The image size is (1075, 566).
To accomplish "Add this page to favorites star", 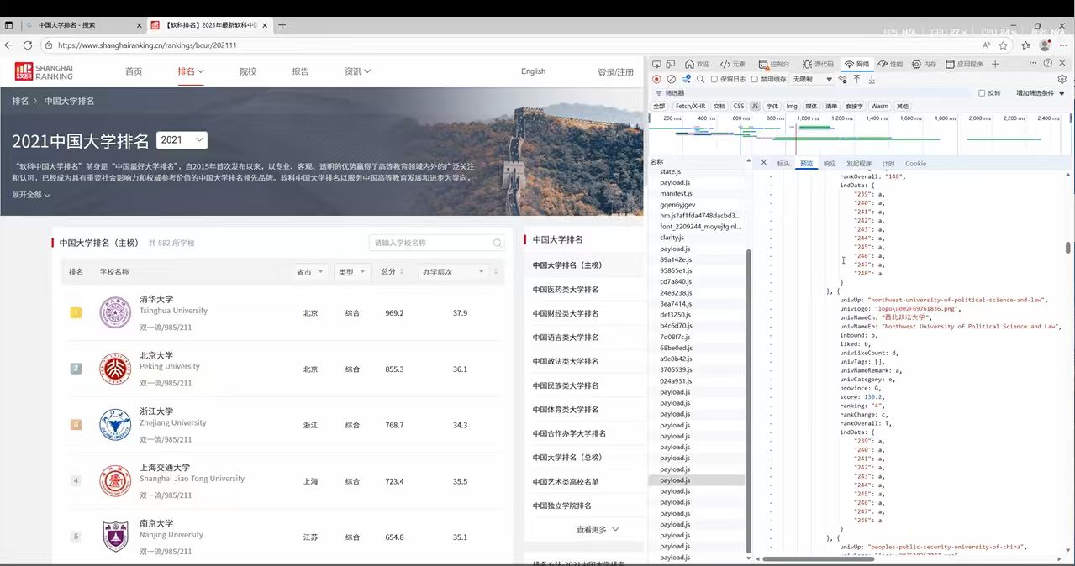I will point(1004,45).
